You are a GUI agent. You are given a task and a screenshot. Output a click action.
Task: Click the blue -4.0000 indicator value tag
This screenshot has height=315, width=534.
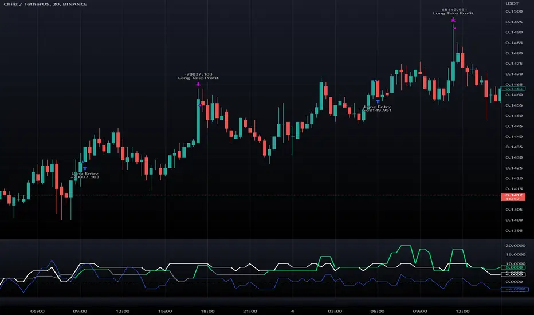(x=515, y=289)
